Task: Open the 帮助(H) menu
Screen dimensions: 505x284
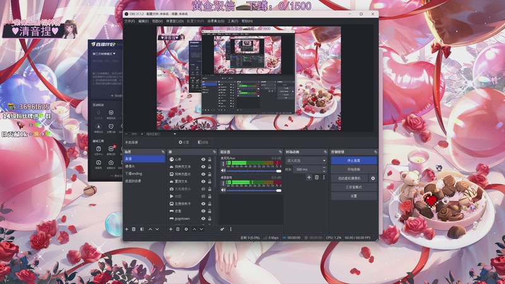Action: pos(247,21)
